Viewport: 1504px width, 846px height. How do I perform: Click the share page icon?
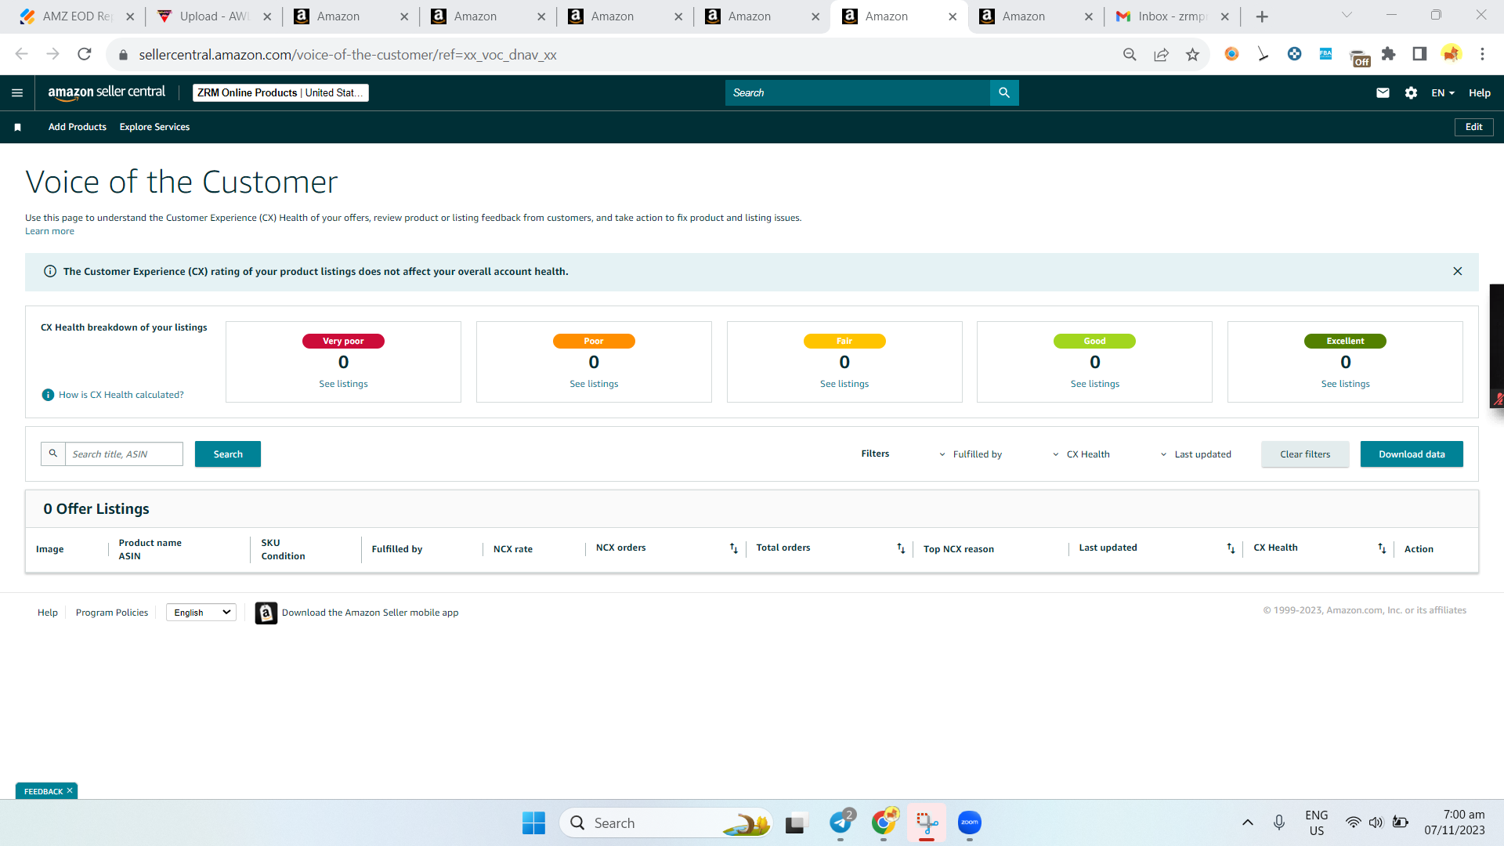tap(1161, 54)
